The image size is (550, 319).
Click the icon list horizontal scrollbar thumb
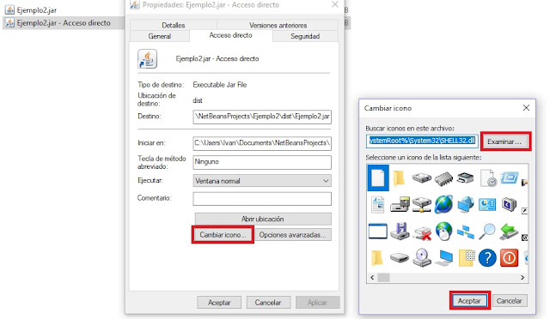pyautogui.click(x=383, y=277)
